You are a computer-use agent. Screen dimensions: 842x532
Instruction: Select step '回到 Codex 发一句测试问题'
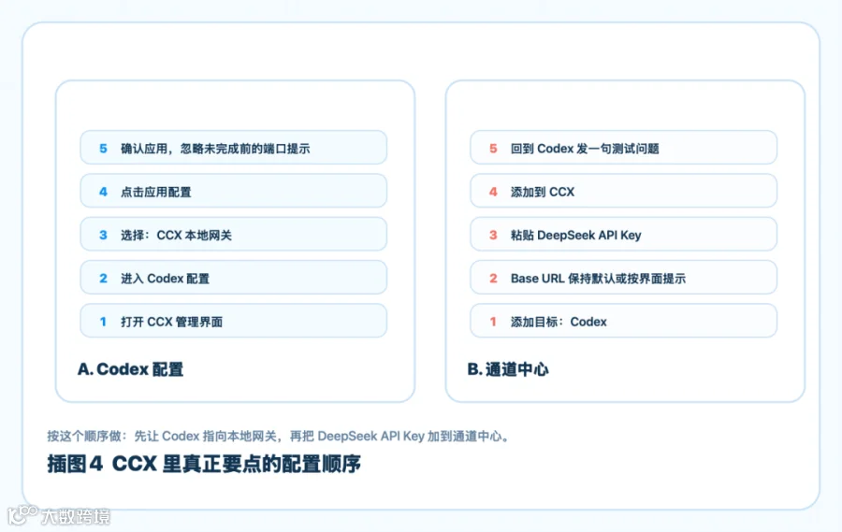[623, 148]
